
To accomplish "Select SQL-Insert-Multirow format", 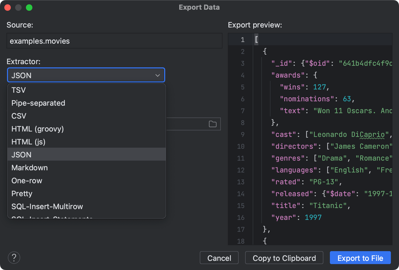I will click(x=47, y=206).
